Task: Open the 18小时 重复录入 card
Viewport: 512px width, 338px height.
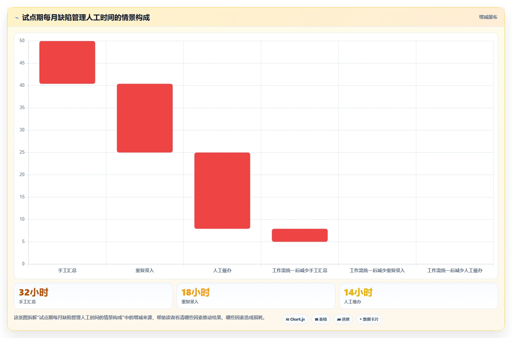Action: pos(256,296)
